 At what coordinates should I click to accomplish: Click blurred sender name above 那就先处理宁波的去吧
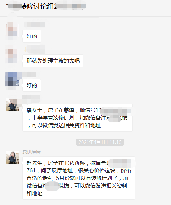pyautogui.click(x=34, y=49)
